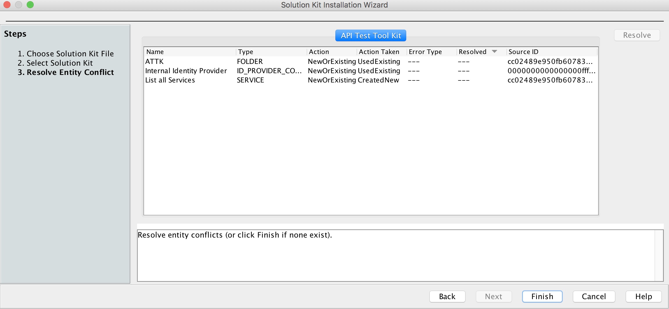Click step 3 Resolve Entity Conflict
Screen dimensions: 669x309
(x=66, y=72)
